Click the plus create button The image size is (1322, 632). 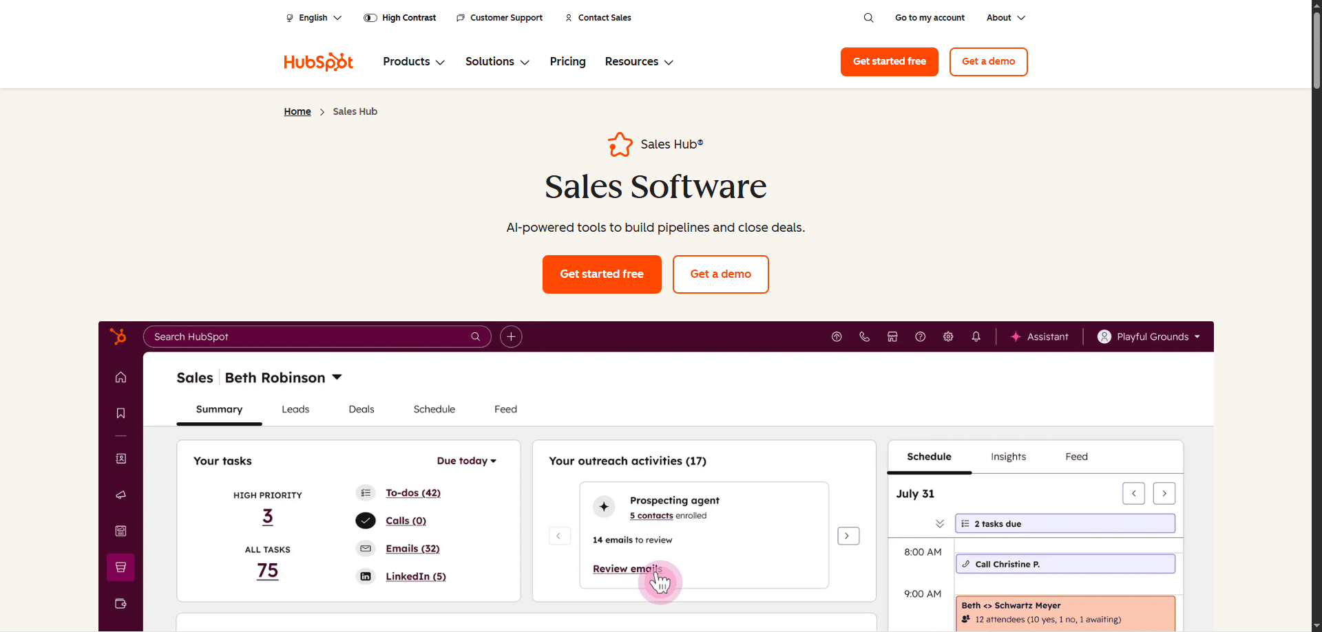click(x=511, y=336)
